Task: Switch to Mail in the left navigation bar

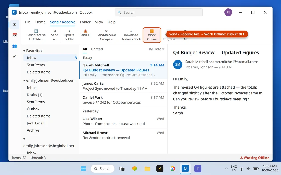Action: point(15,24)
